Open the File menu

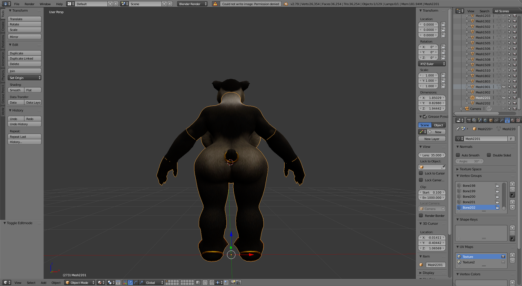[x=17, y=4]
